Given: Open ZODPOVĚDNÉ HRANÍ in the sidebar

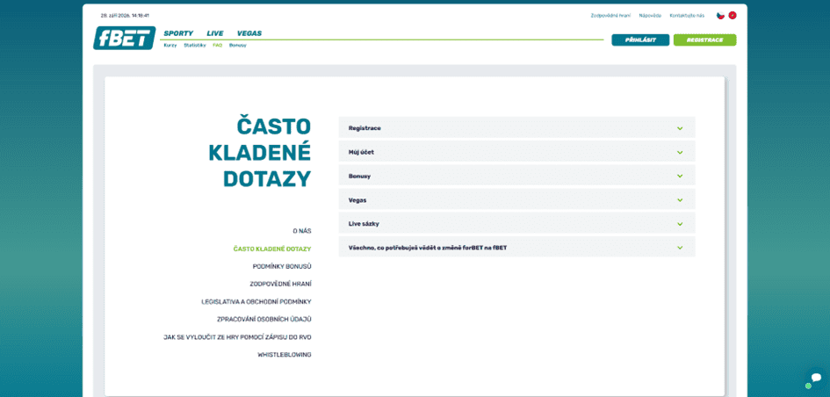Looking at the screenshot, I should (280, 284).
